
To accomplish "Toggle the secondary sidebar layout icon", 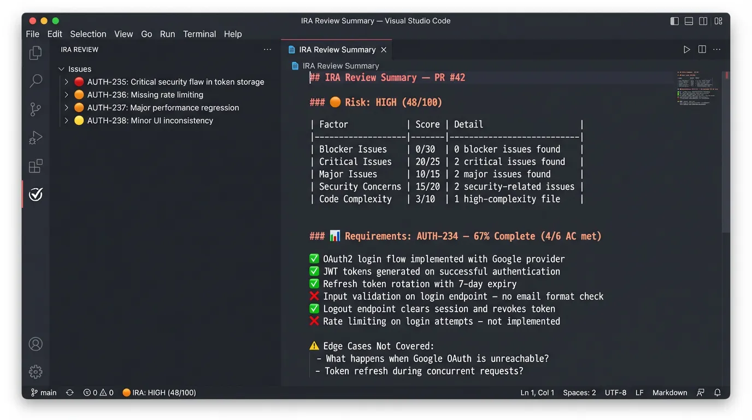I will coord(703,21).
